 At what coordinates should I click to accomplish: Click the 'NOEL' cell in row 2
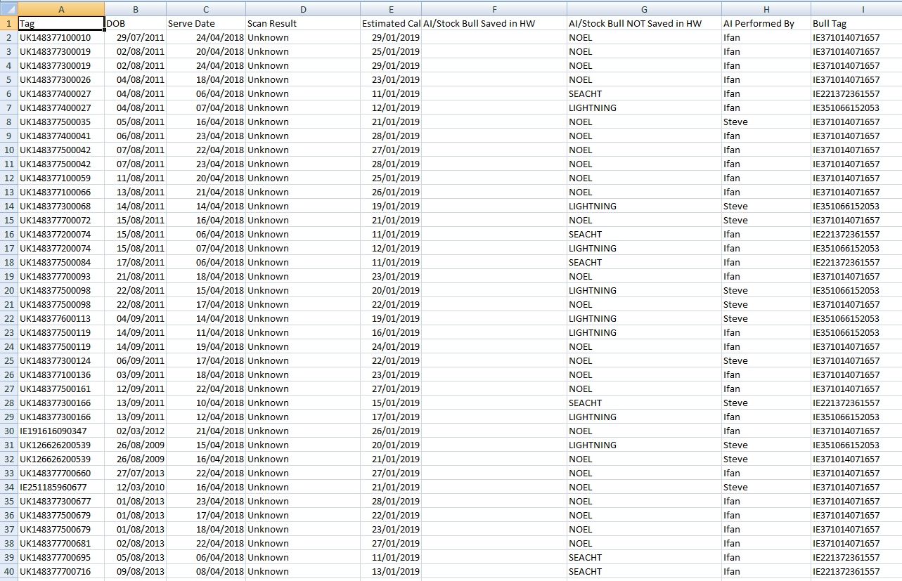coord(644,37)
